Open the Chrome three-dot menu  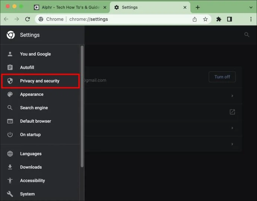251,19
